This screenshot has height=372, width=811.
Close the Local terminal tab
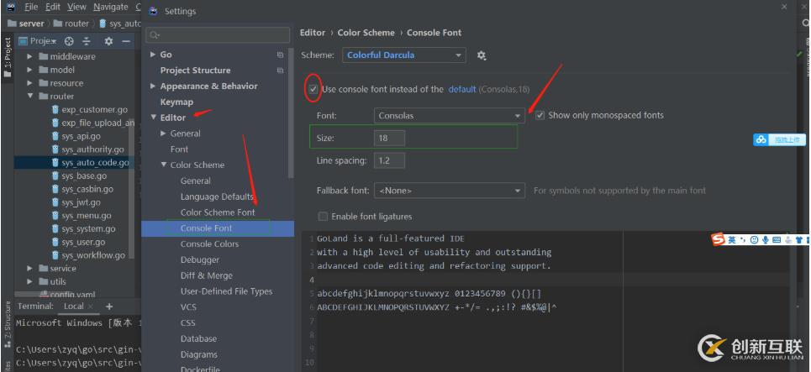coord(92,307)
